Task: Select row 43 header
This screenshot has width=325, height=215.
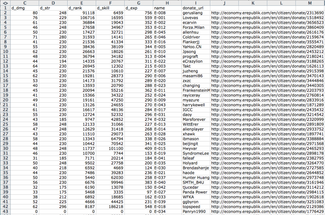Action: pyautogui.click(x=5, y=212)
